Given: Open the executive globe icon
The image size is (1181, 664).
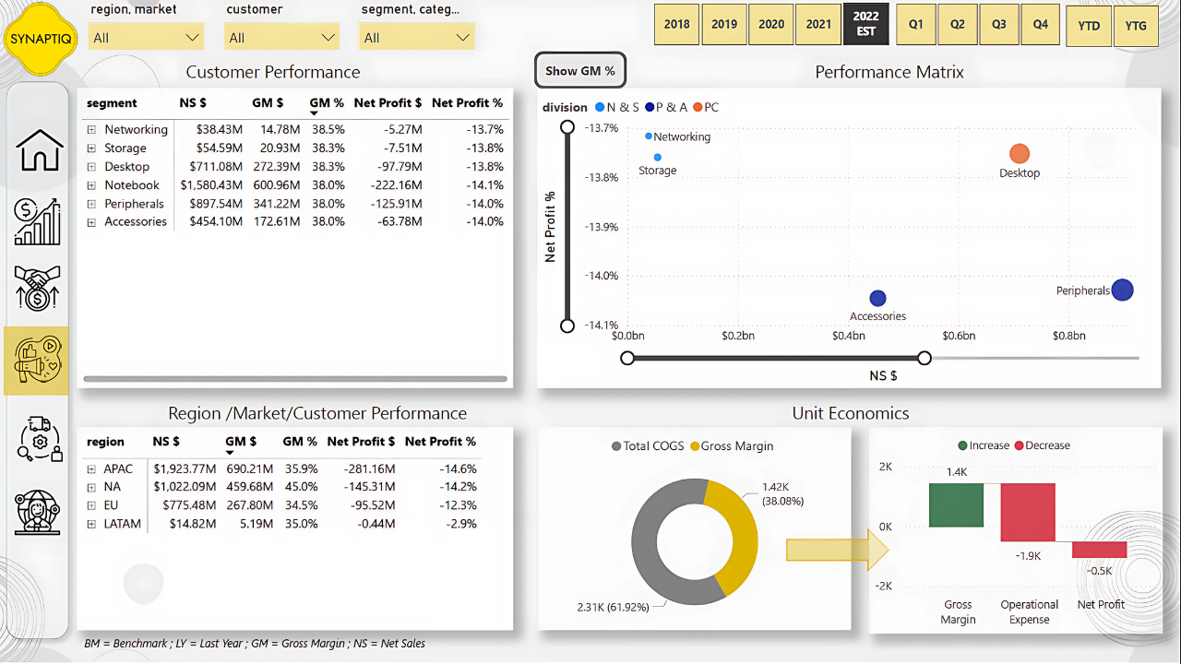Looking at the screenshot, I should point(38,513).
